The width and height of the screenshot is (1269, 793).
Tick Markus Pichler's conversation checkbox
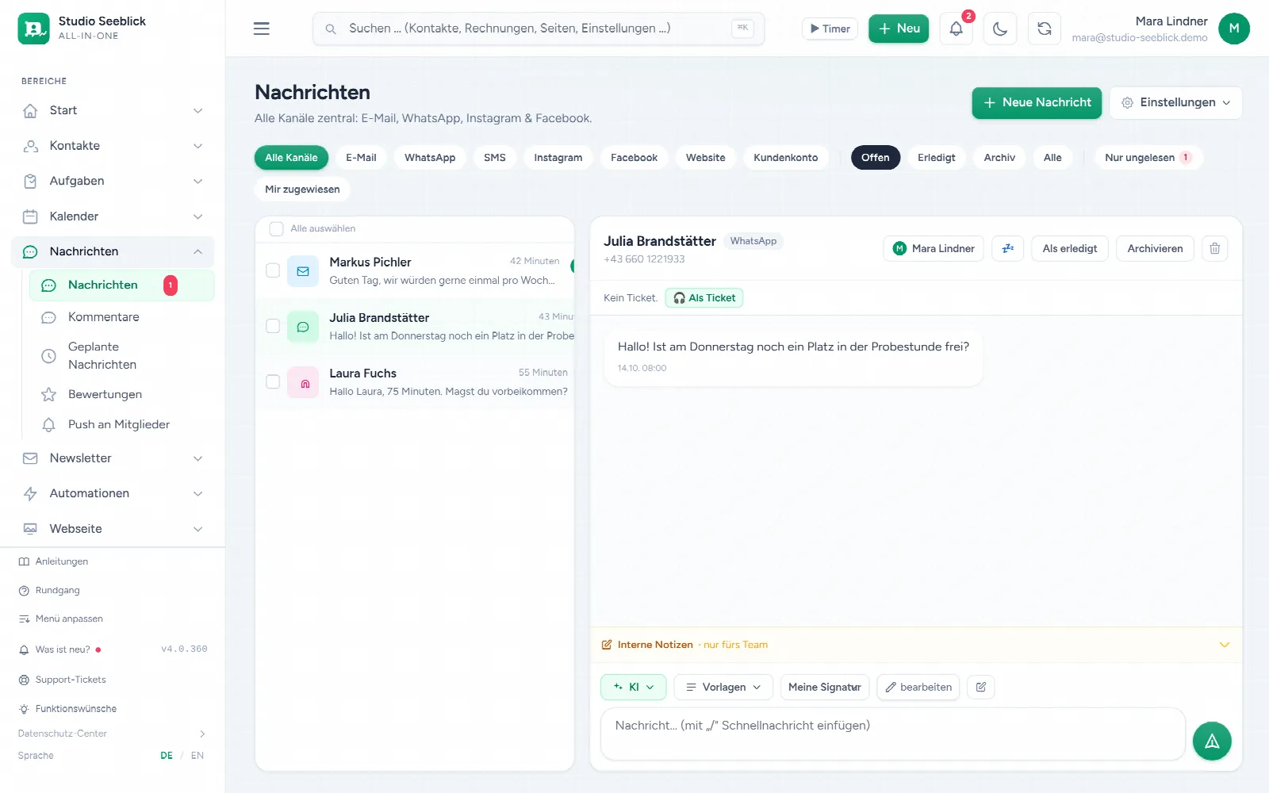(273, 270)
